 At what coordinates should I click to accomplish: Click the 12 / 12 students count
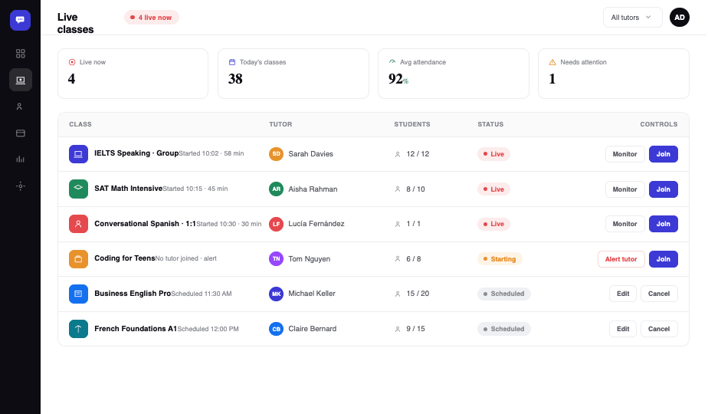418,154
